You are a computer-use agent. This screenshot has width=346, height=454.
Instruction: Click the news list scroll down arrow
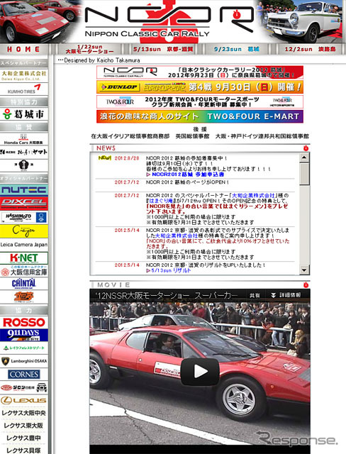click(304, 270)
